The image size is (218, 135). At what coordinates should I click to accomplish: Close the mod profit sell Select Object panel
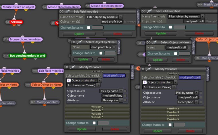pyautogui.click(x=149, y=42)
